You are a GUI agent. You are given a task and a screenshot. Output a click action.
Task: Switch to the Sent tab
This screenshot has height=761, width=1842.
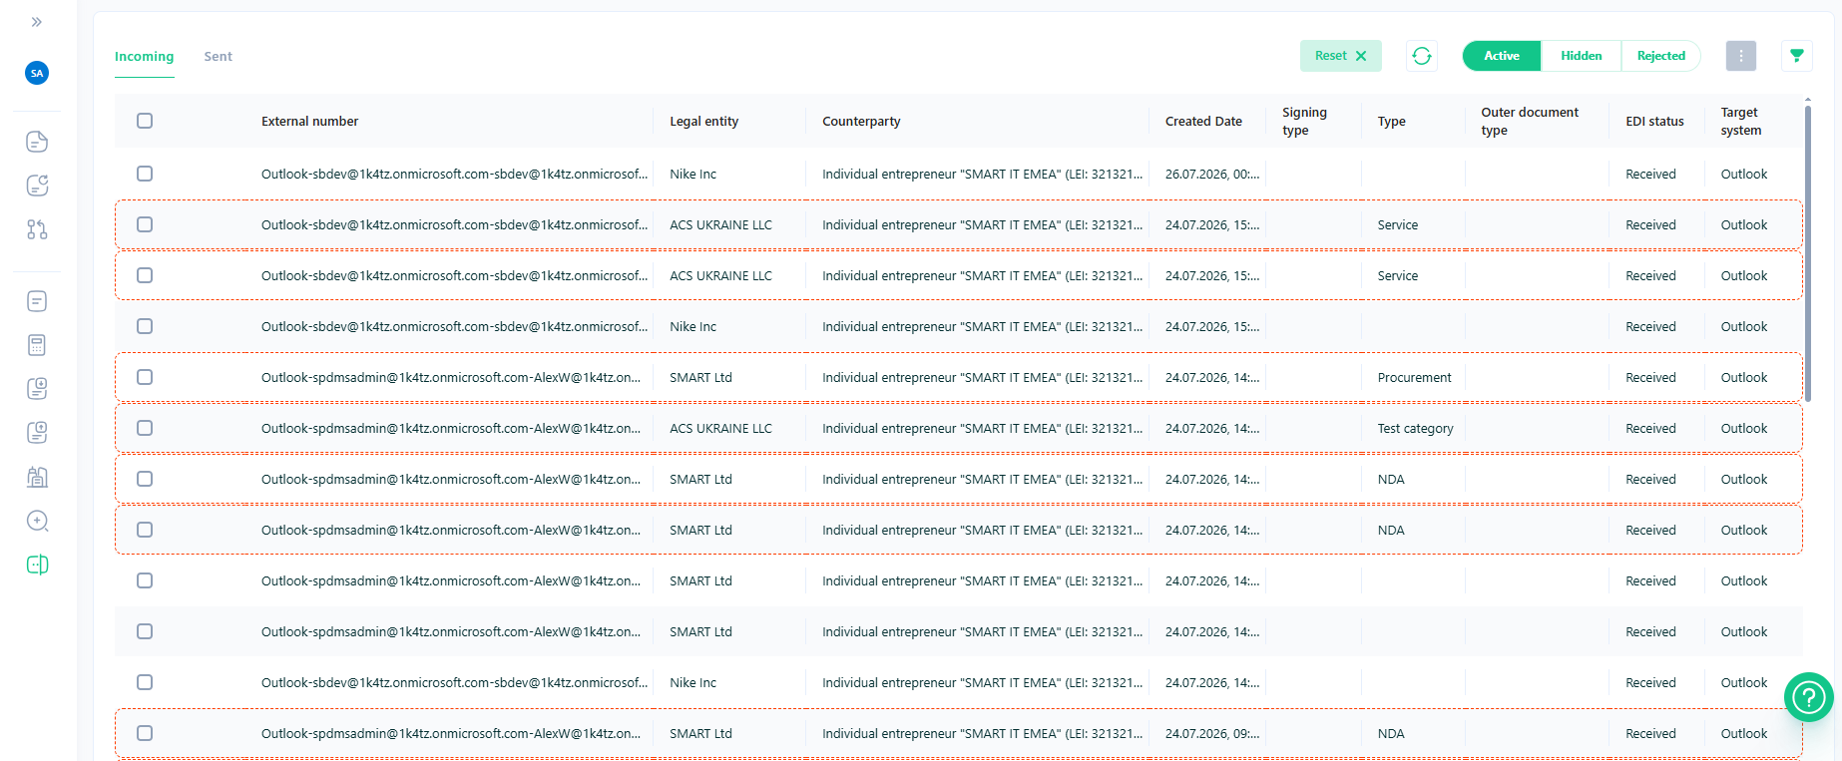tap(218, 56)
